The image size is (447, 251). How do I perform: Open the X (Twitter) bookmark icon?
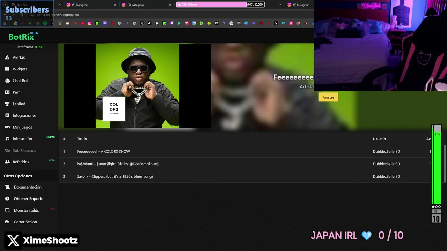[x=142, y=23]
